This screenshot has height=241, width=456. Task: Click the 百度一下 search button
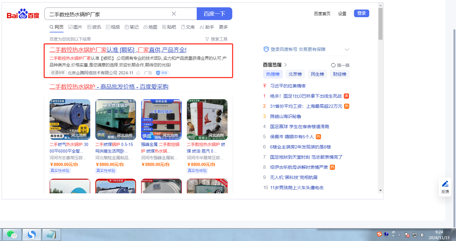point(214,14)
